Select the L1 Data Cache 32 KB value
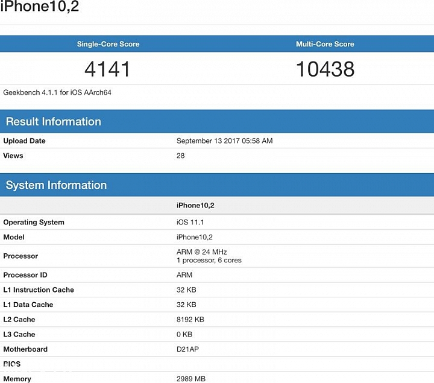The image size is (434, 383). pos(186,305)
